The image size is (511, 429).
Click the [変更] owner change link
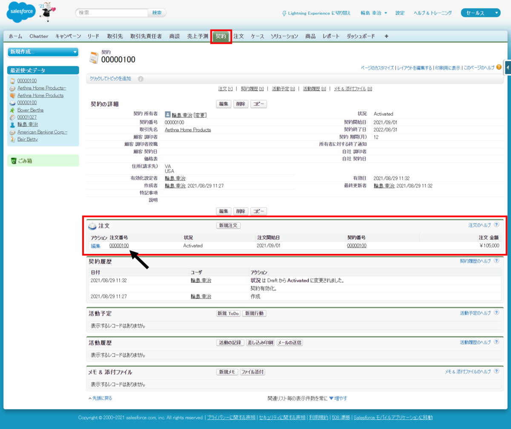[200, 115]
